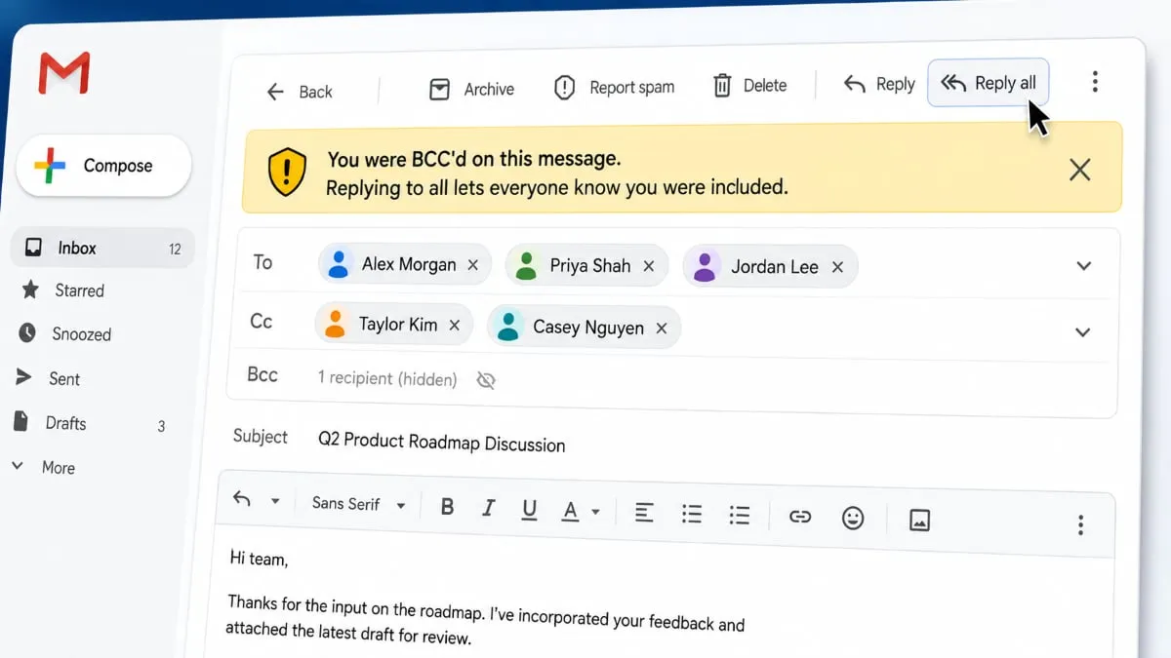Remove Alex Morgan from To recipients
This screenshot has width=1171, height=658.
[473, 264]
